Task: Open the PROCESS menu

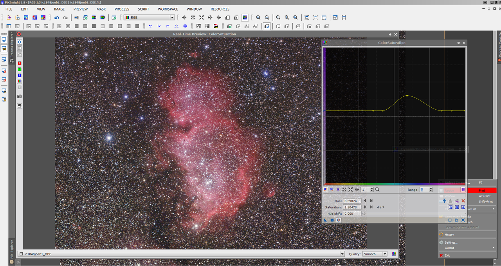Action: pyautogui.click(x=122, y=9)
